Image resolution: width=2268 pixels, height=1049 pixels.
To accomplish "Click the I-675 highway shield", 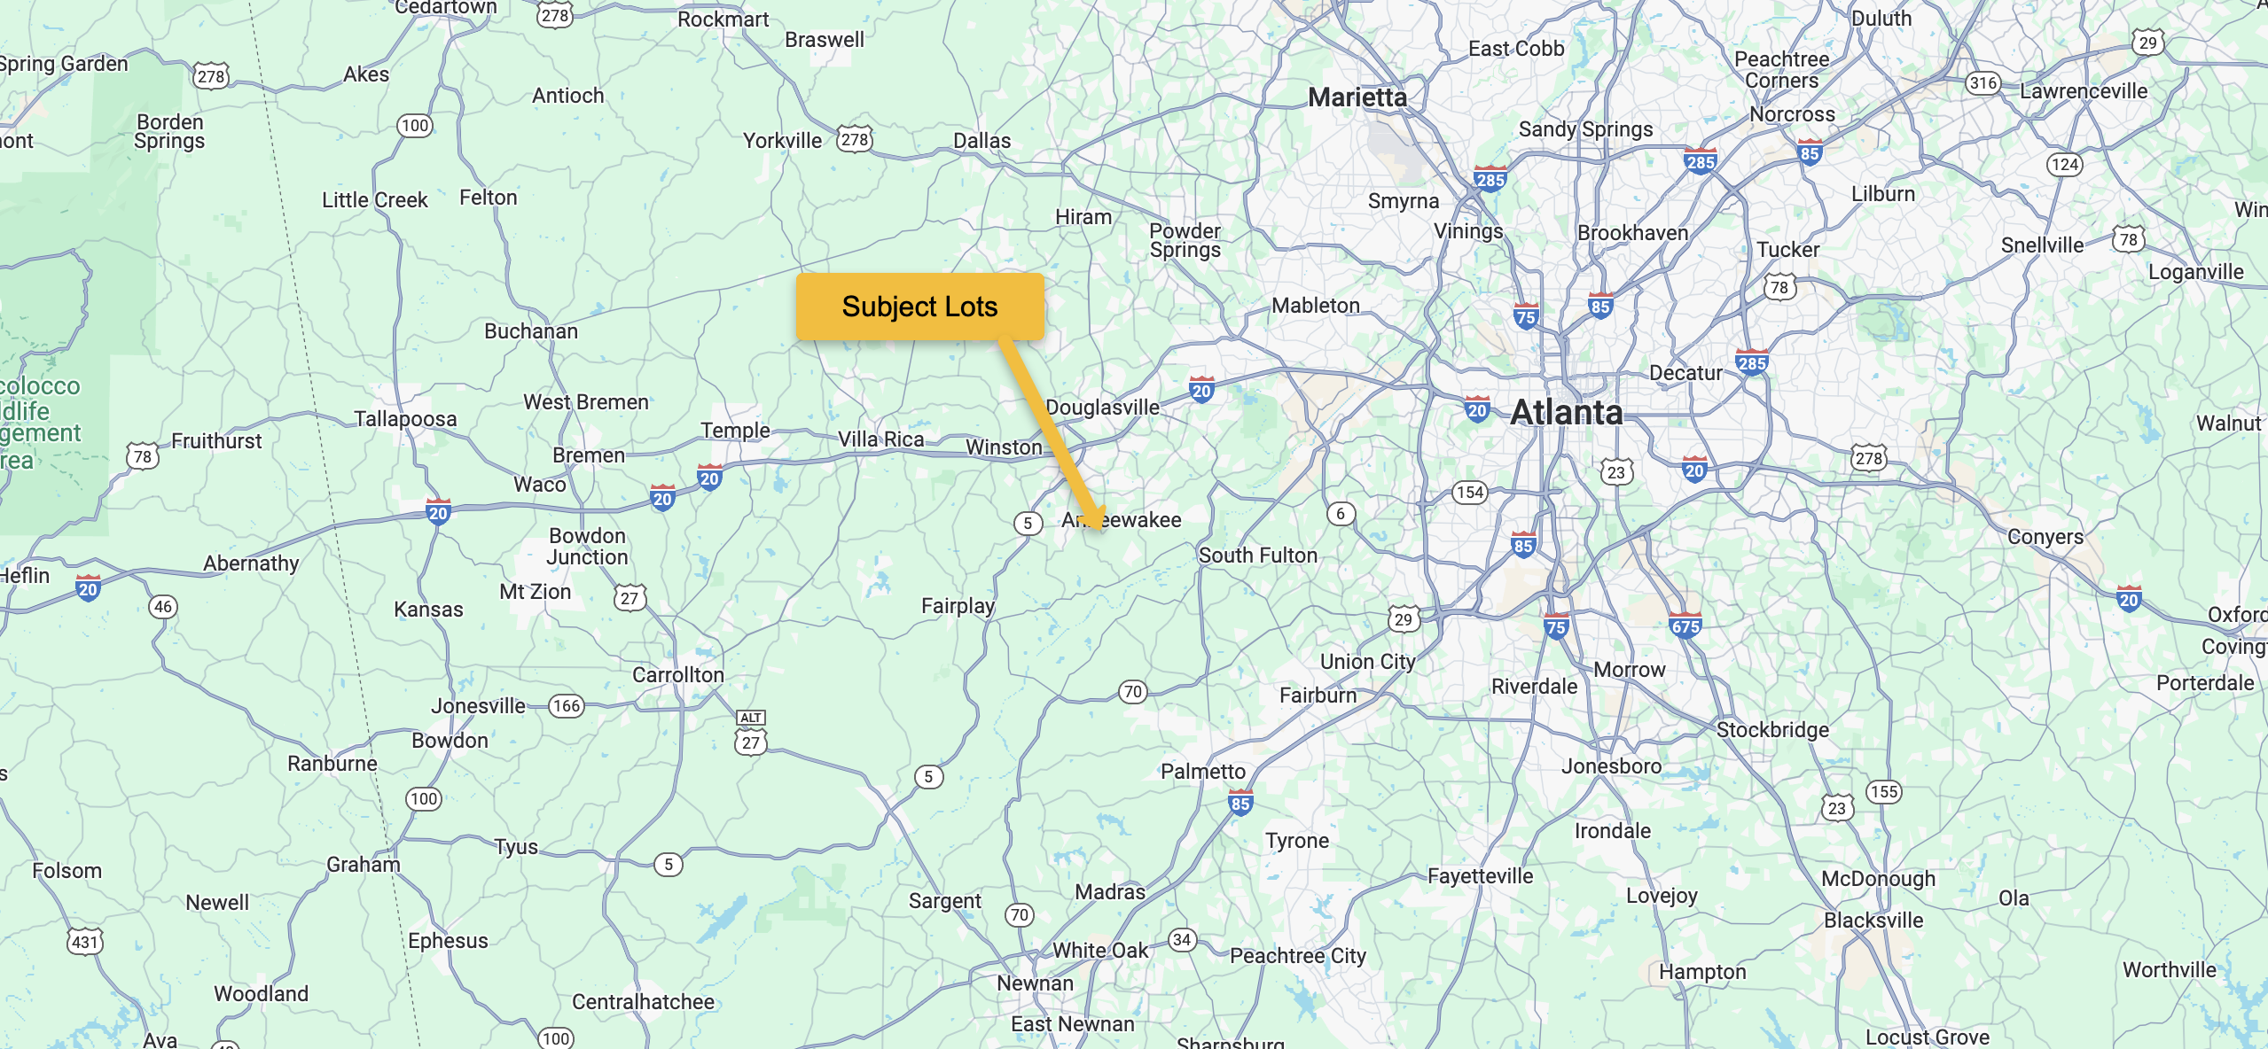I will pyautogui.click(x=1685, y=626).
